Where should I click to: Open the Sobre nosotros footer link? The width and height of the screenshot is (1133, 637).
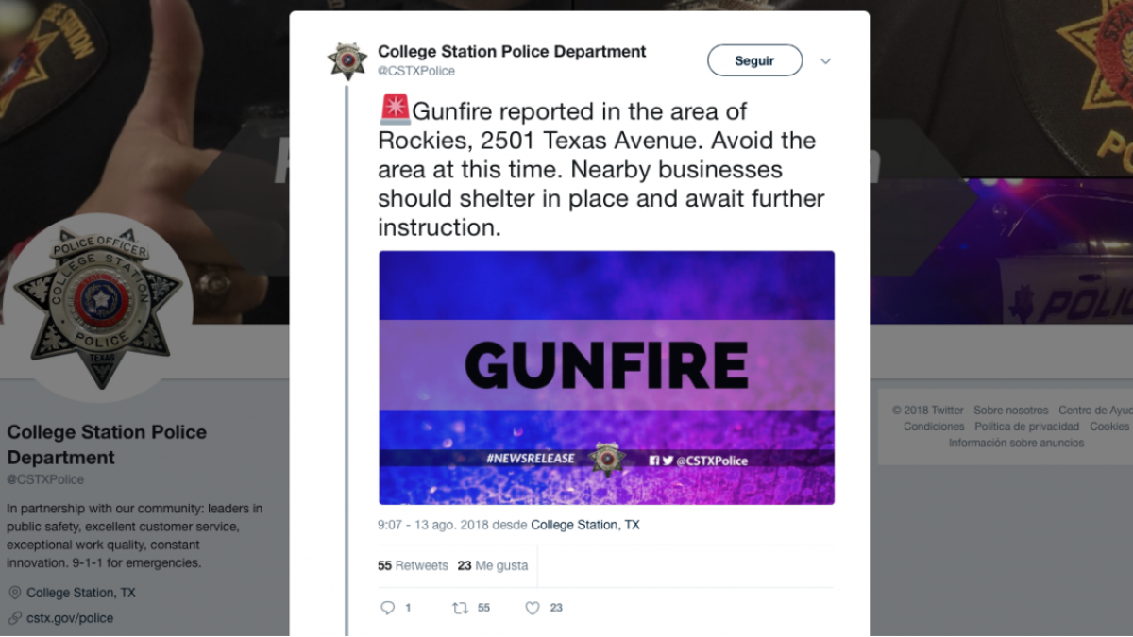coord(1011,411)
